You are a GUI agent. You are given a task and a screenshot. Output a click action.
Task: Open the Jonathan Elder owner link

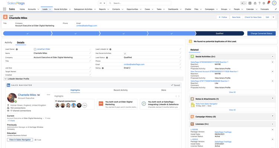(44, 49)
